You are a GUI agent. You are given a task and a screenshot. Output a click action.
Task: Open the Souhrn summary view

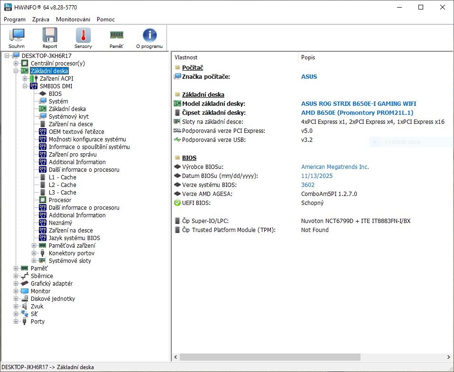point(17,37)
